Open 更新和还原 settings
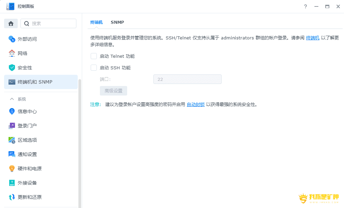344x208 pixels. coord(30,197)
